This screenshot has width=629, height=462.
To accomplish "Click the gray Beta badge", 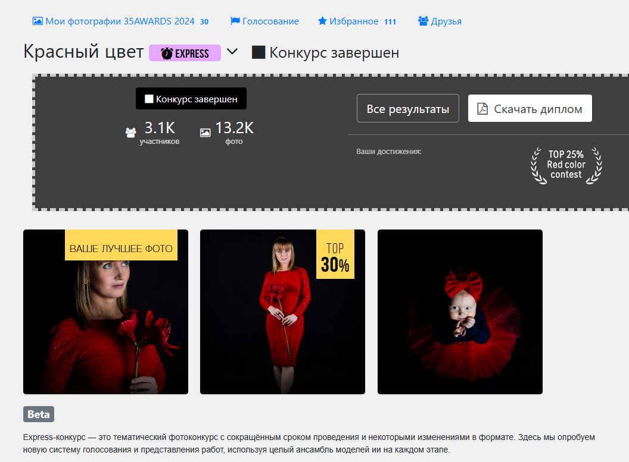I will click(39, 414).
